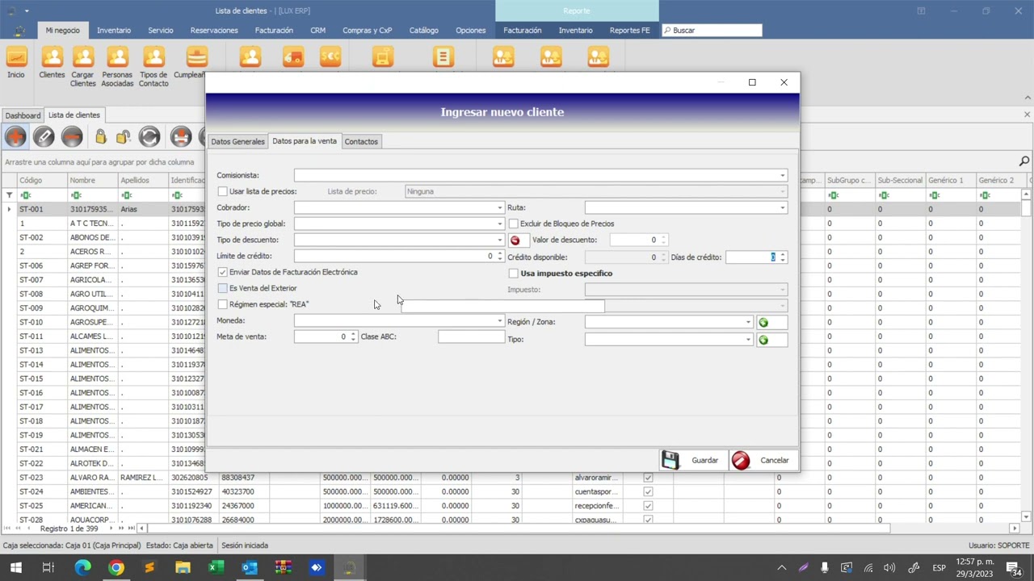Click the red plus add-client toolbar icon
Screen dimensions: 1034x581
click(15, 137)
